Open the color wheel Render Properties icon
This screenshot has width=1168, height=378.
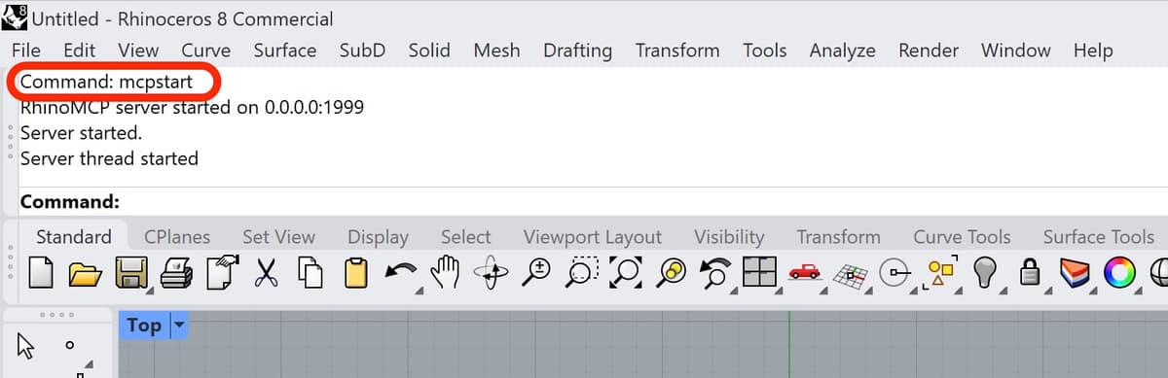point(1119,273)
